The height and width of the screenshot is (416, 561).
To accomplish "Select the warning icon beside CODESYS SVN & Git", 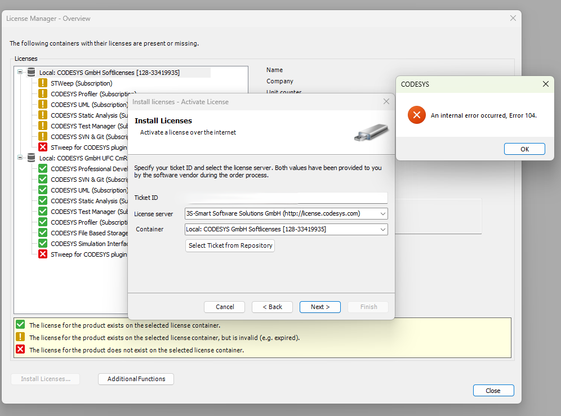I will click(43, 137).
